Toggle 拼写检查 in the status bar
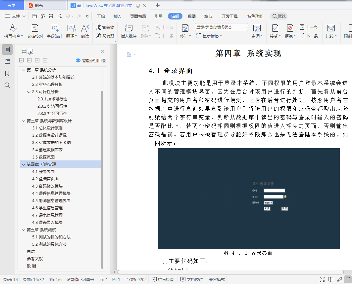This screenshot has height=284, width=352. 163,279
